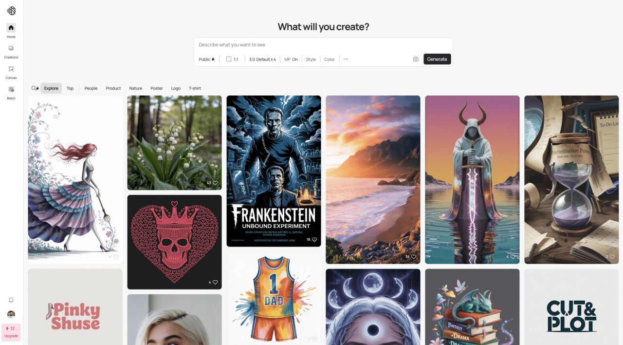Open notifications bell icon
The width and height of the screenshot is (623, 345).
click(11, 300)
